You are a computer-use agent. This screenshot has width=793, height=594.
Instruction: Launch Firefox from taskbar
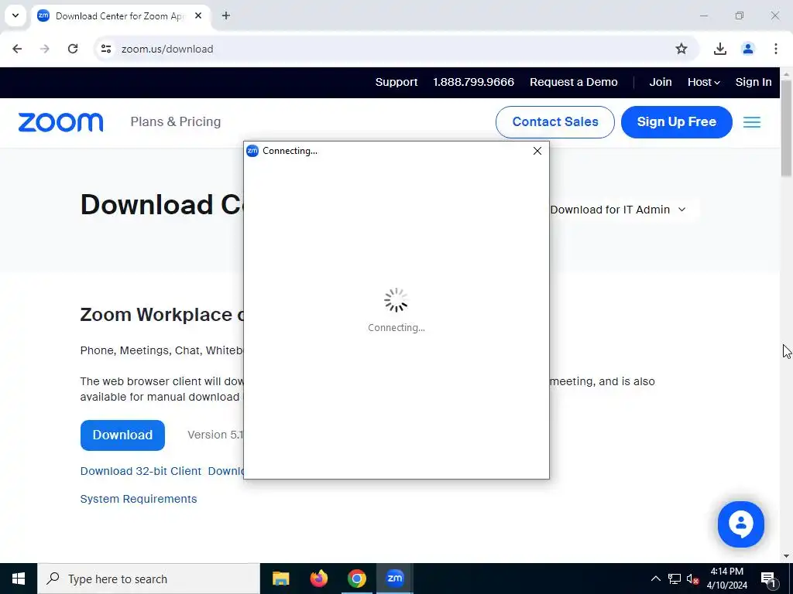[x=318, y=579]
